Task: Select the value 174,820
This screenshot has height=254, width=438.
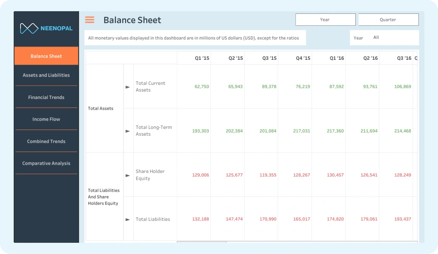Action: [x=335, y=219]
